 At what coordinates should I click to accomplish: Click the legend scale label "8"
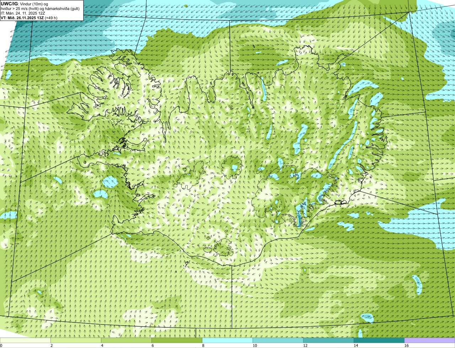coord(203,346)
